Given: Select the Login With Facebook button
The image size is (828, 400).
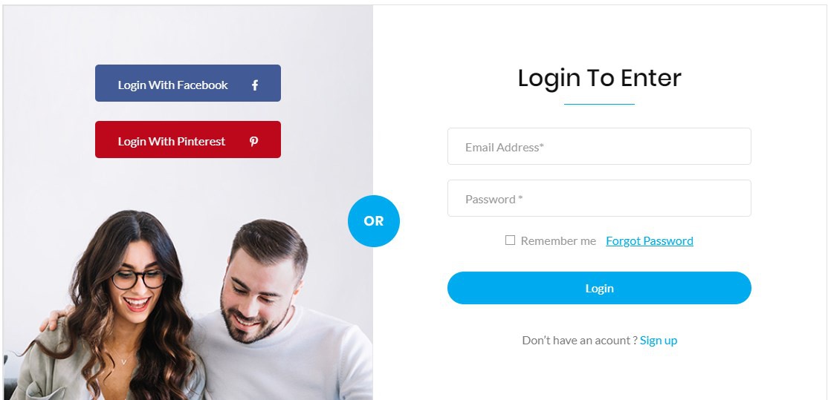Looking at the screenshot, I should tap(188, 83).
